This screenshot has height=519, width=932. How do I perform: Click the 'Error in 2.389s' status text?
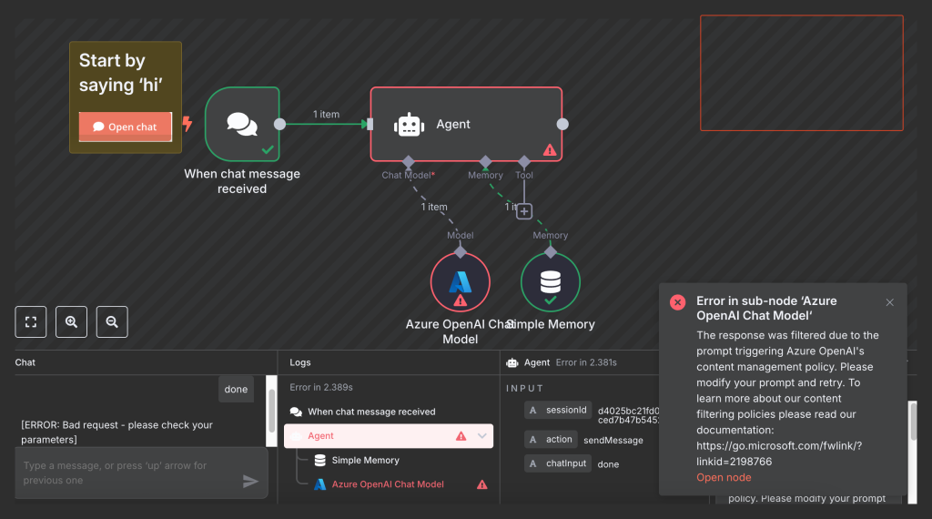(321, 387)
